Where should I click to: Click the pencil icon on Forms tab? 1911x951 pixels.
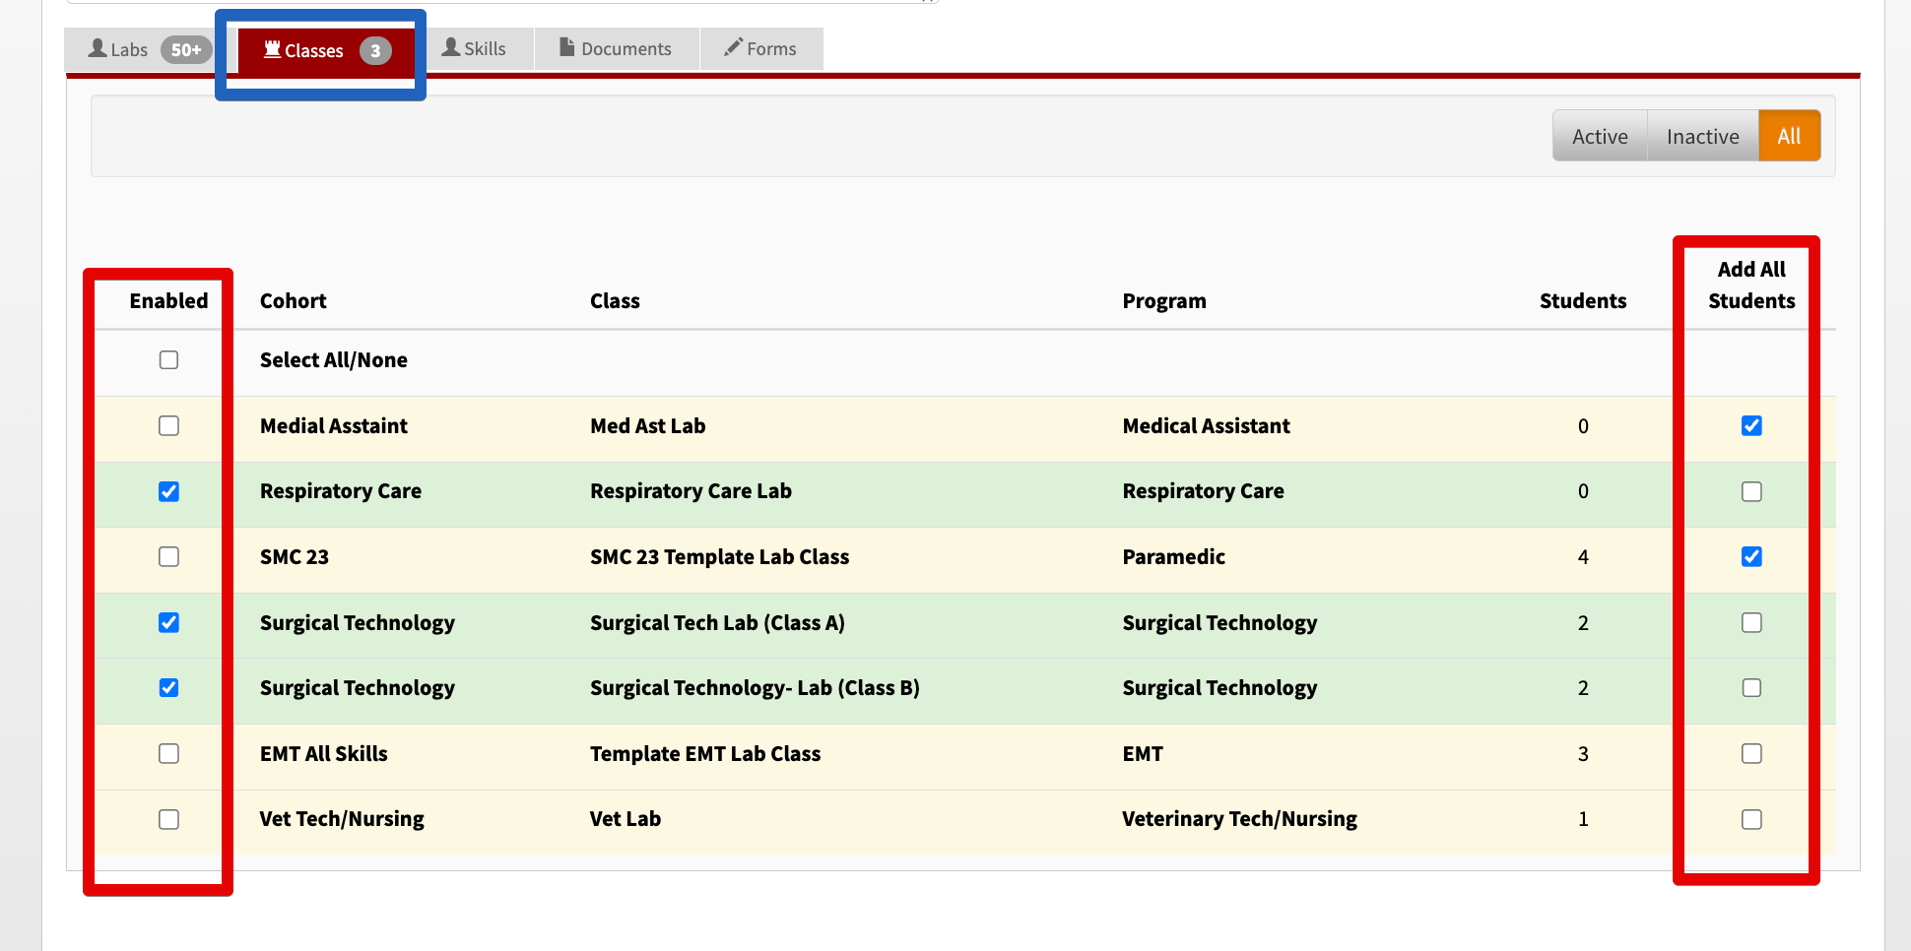733,47
